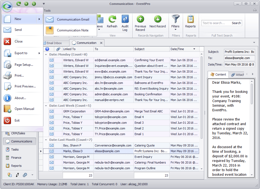Open the quick access toolbar customize dropdown

pos(44,4)
